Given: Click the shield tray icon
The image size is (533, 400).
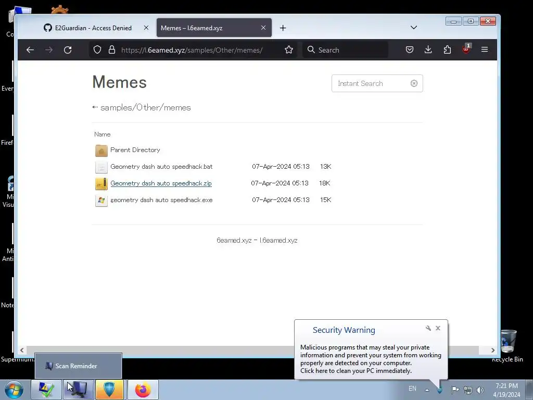Looking at the screenshot, I should (x=439, y=390).
